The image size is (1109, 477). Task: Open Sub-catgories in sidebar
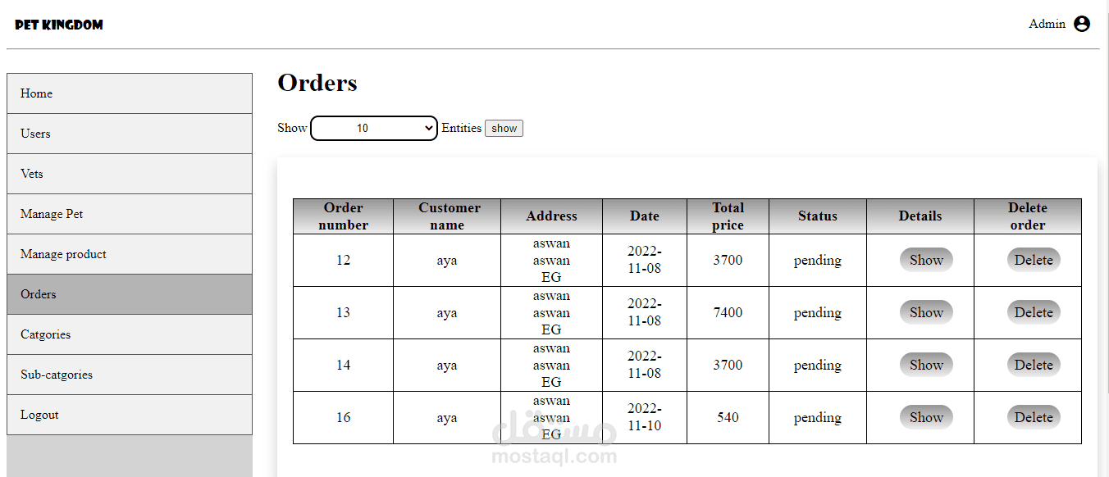click(x=129, y=375)
